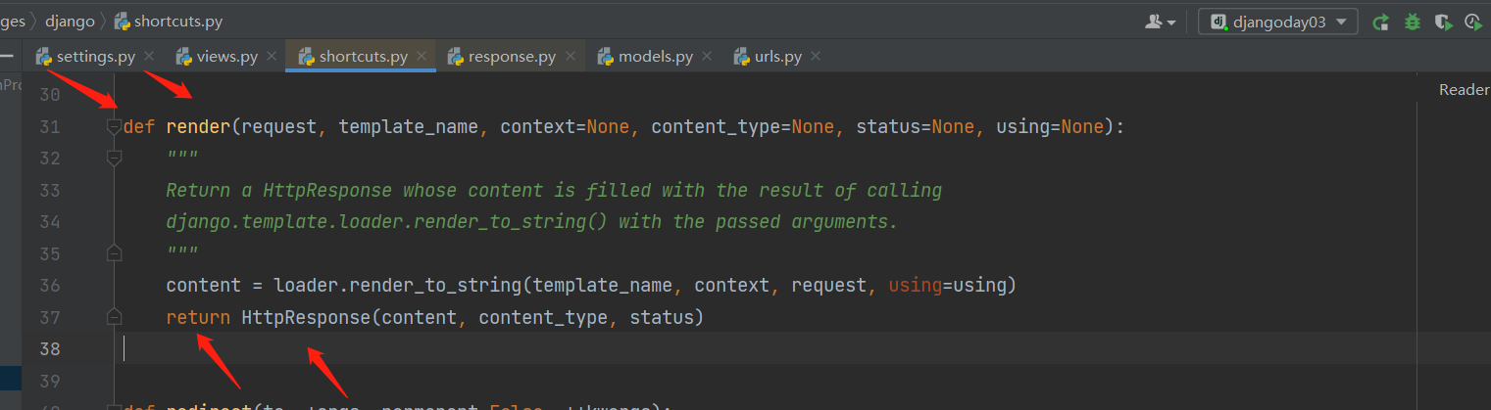Close the views.py editor tab

coord(272,57)
